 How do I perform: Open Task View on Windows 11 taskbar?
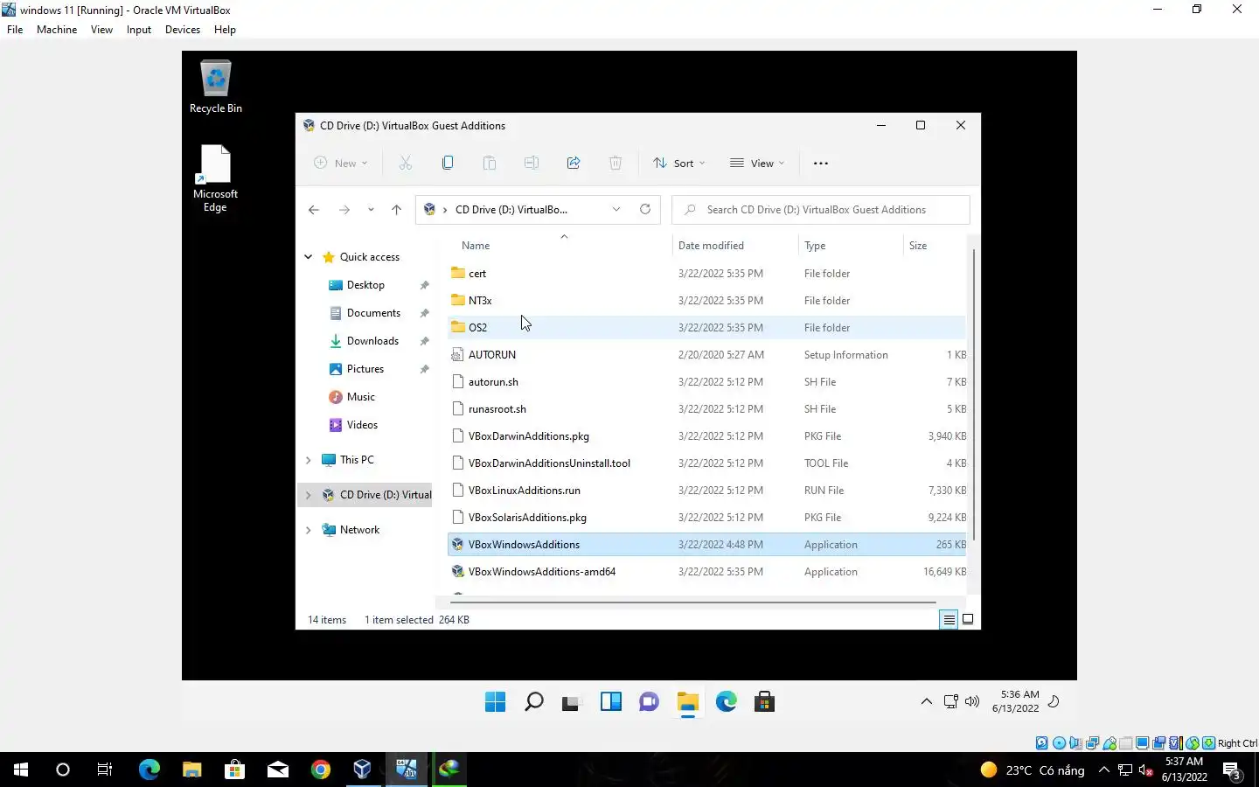pos(571,701)
